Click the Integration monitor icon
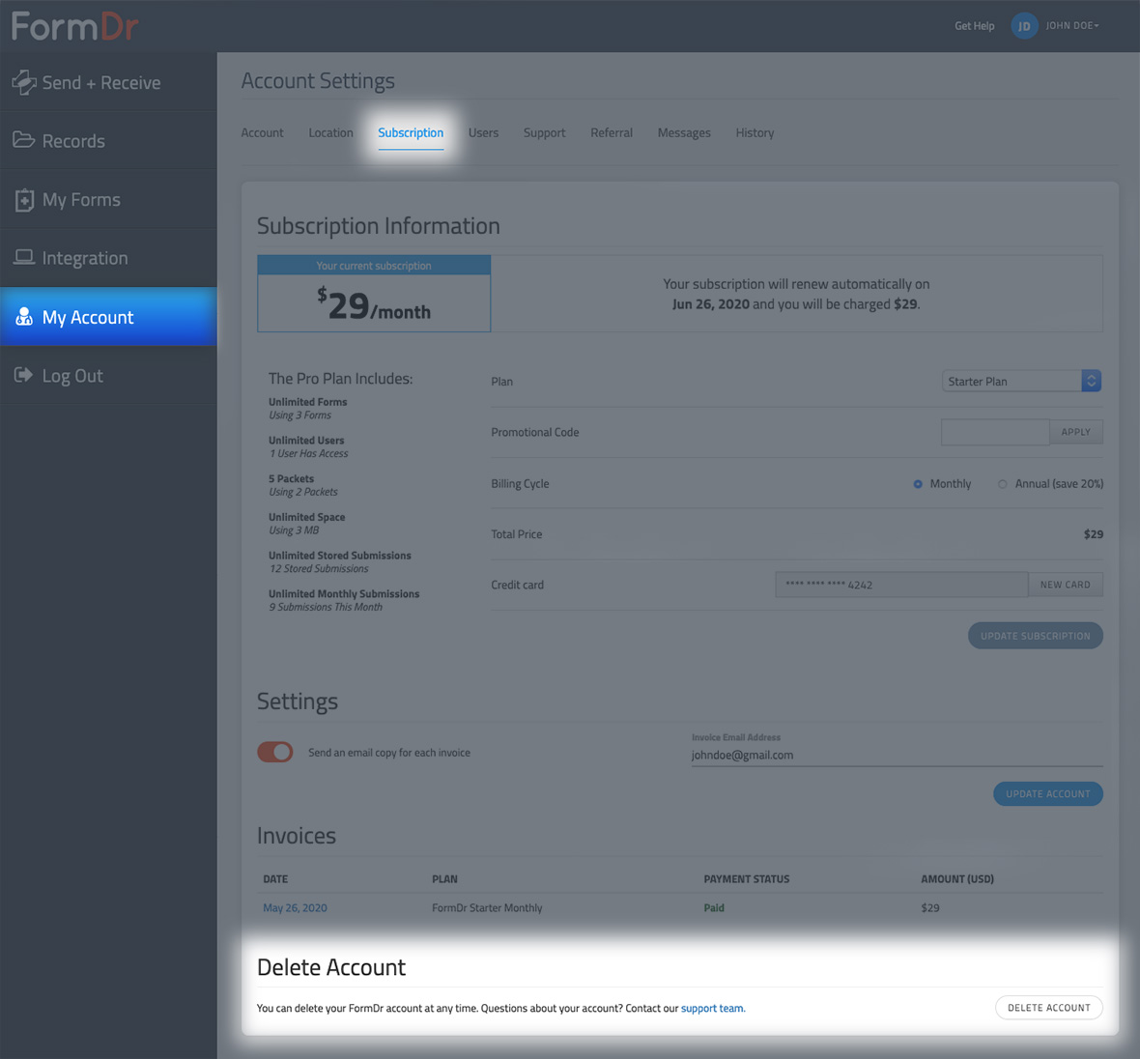This screenshot has height=1059, width=1140. pyautogui.click(x=26, y=257)
